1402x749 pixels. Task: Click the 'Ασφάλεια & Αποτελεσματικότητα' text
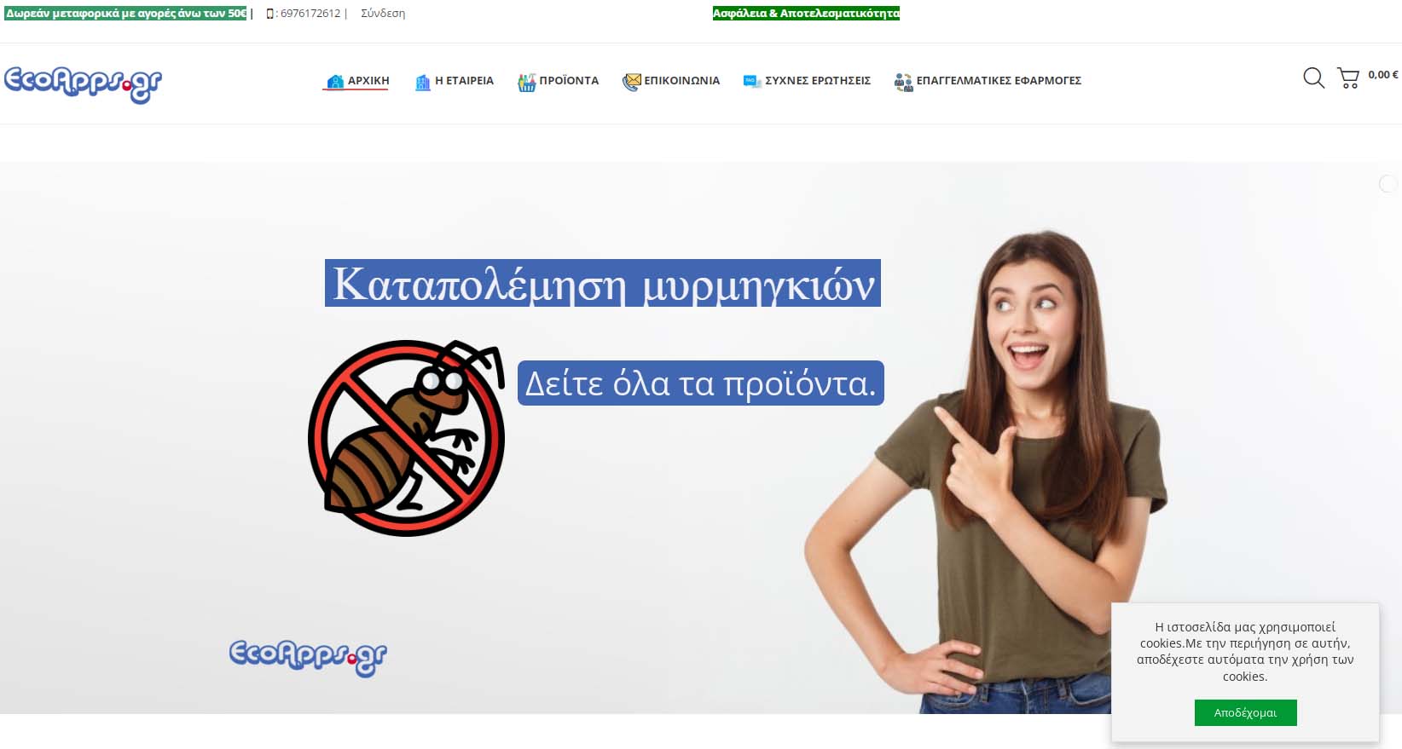coord(806,13)
